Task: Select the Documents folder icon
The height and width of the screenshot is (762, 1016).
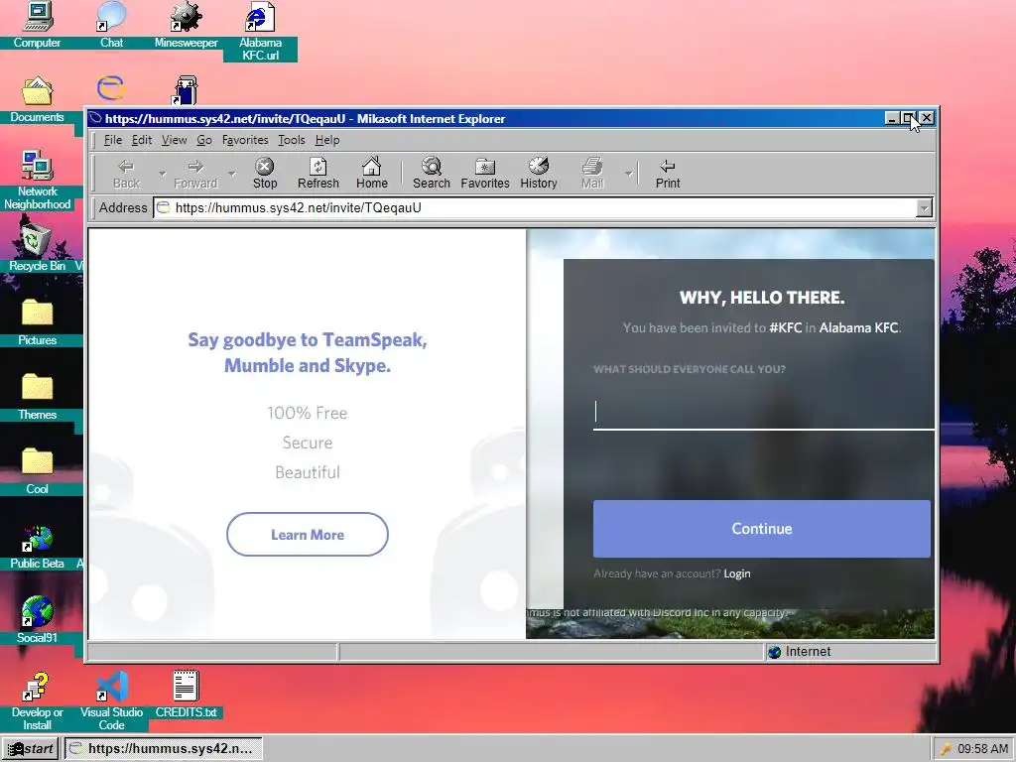Action: [37, 100]
